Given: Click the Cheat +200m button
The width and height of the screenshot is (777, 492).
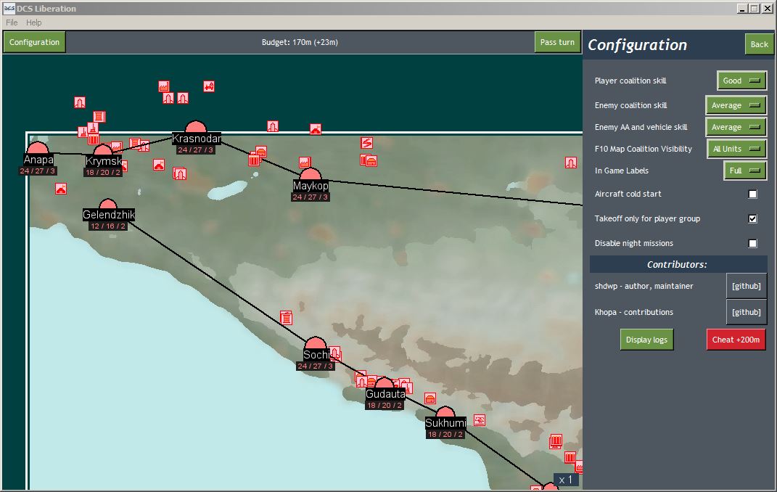Looking at the screenshot, I should click(x=736, y=340).
